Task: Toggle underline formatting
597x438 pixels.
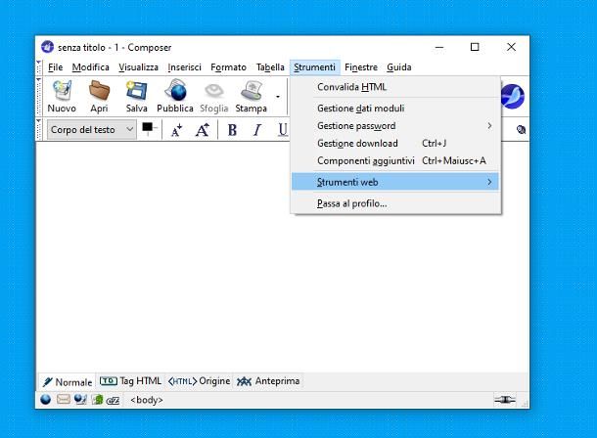Action: (x=283, y=130)
